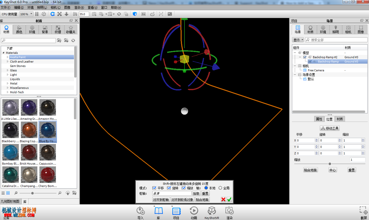Open the terminal console icon in toolbar
The height and width of the screenshot is (220, 369).
pos(170,14)
